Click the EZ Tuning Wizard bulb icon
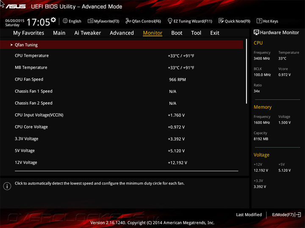Image resolution: width=305 pixels, height=228 pixels. 170,21
